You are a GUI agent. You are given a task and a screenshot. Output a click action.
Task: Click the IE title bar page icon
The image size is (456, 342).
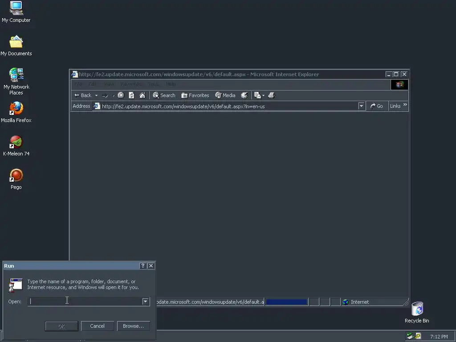tap(75, 74)
